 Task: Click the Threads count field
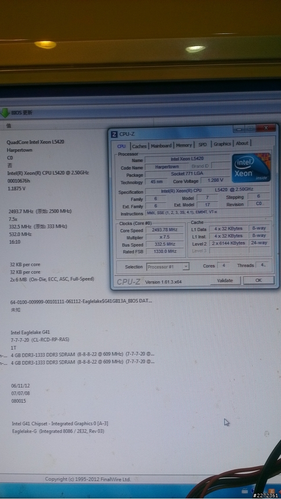pos(263,265)
